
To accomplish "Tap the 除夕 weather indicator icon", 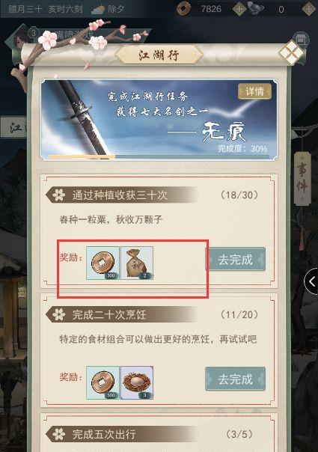I will 98,10.
